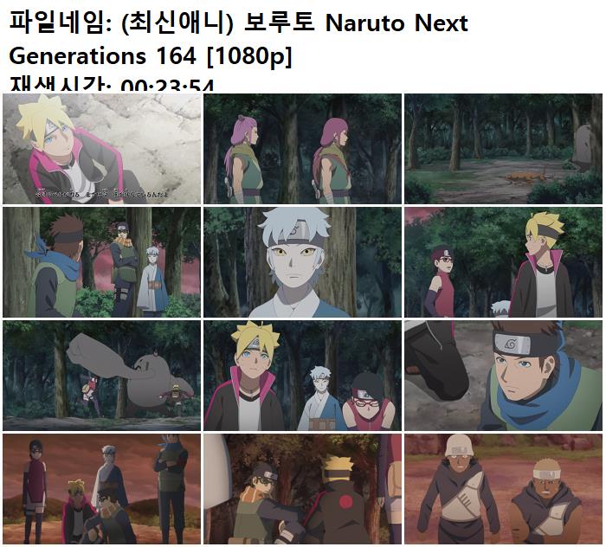The image size is (606, 547).
Task: Open empty forest clearing thumbnail
Action: coord(503,149)
